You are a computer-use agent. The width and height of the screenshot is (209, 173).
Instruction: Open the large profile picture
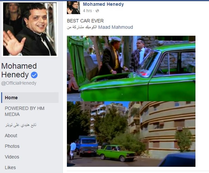click(30, 29)
